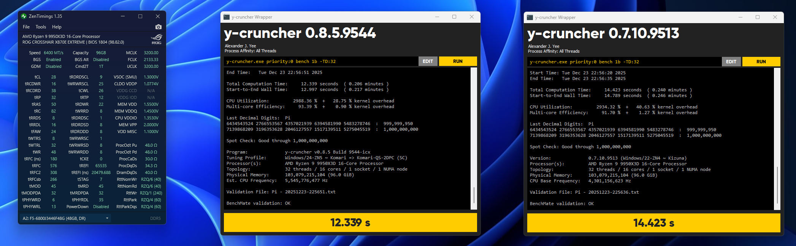Click the Speed value 6400 MT/s
Viewport: 796px width, 246px height.
tap(54, 53)
